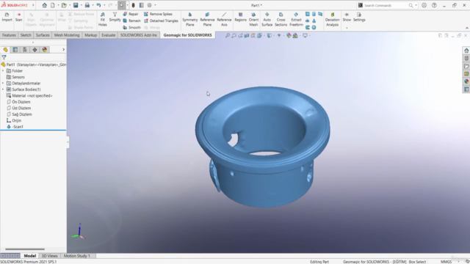Screen dimensions: 470x264
Task: Click Remove Spikes tool
Action: (x=158, y=14)
